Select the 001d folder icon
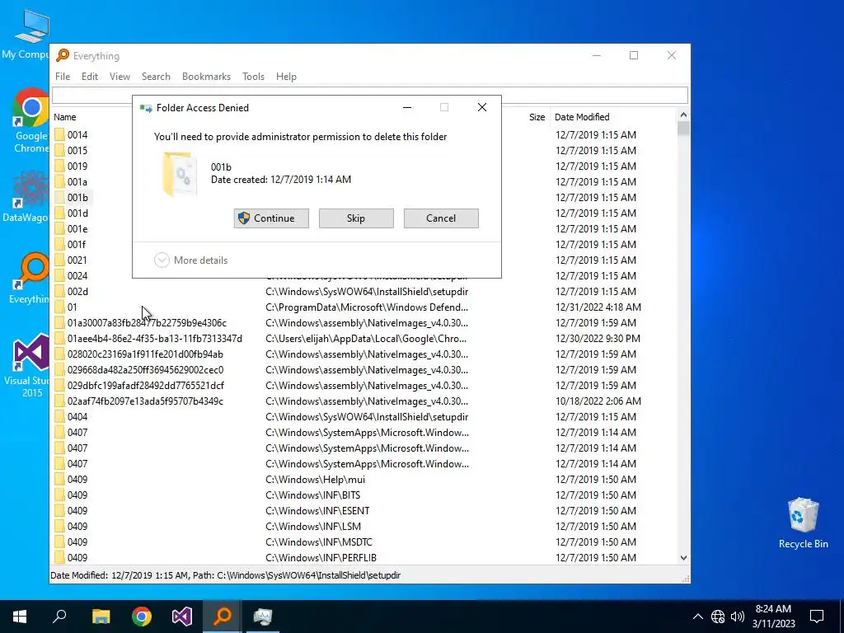The height and width of the screenshot is (633, 844). coord(59,213)
